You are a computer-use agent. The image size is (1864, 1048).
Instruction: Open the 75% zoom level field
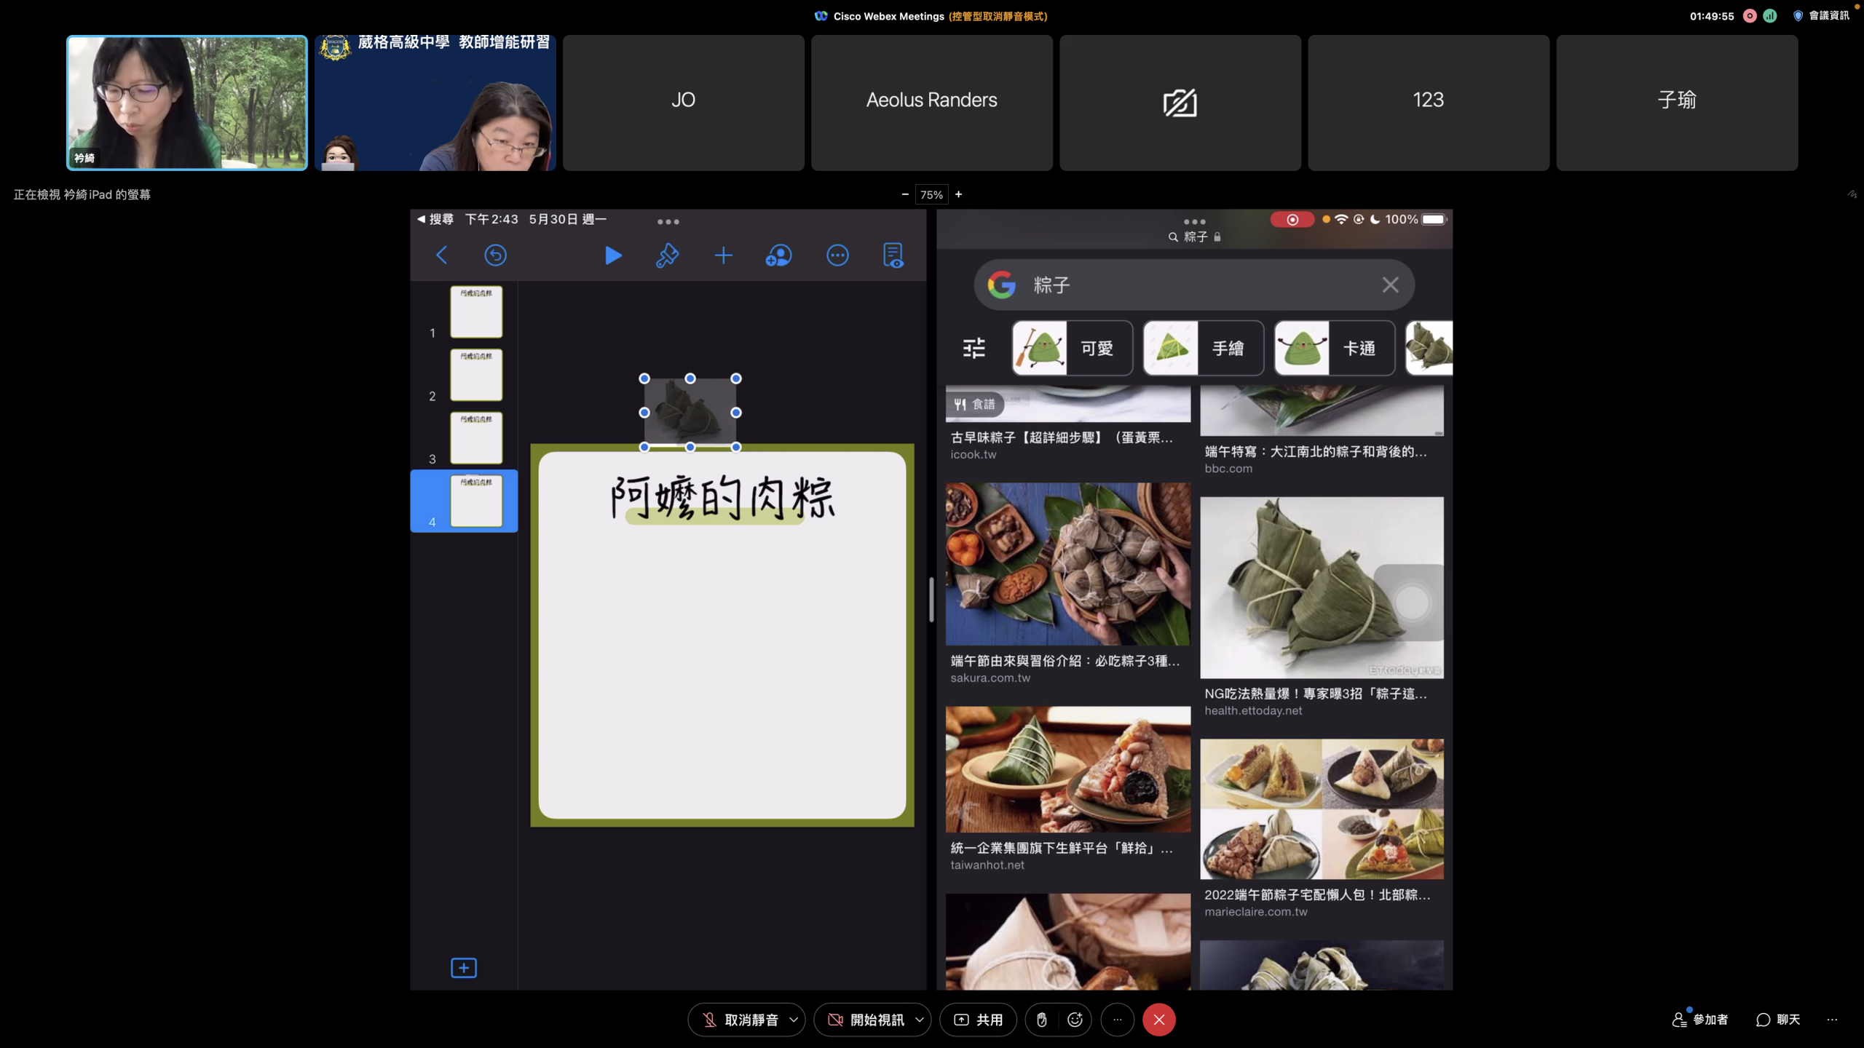(x=931, y=194)
